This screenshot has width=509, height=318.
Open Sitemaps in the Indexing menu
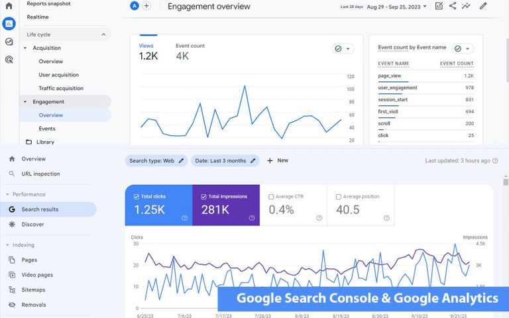click(x=33, y=290)
